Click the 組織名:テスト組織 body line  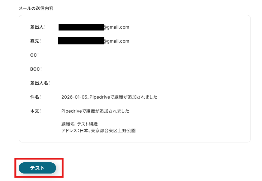click(x=79, y=124)
